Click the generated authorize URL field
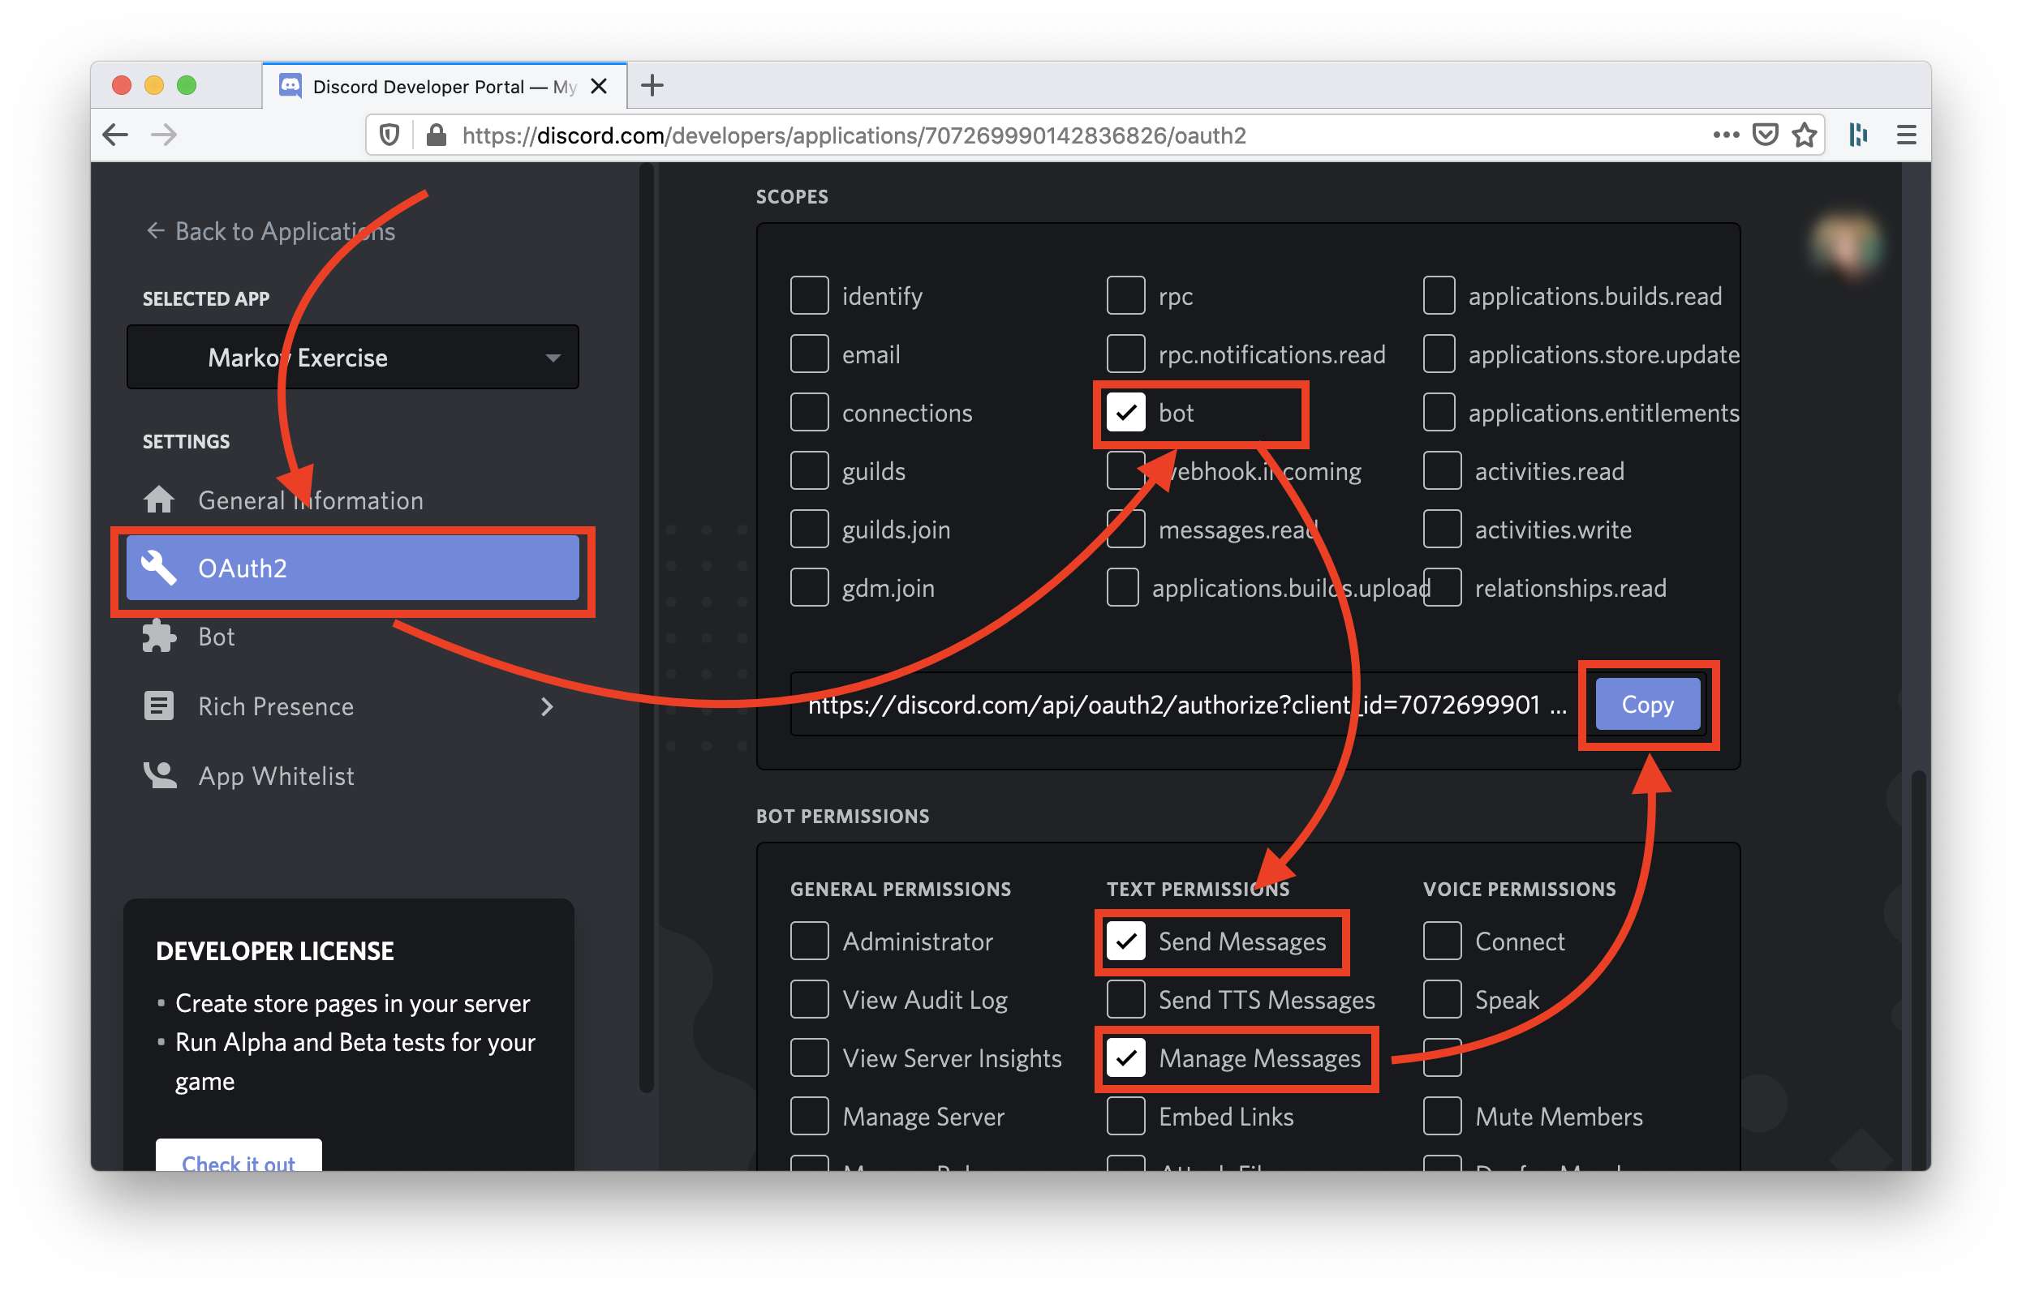Viewport: 2022px width, 1291px height. (1186, 704)
